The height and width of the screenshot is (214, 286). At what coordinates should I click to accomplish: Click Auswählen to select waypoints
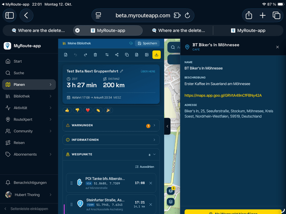coord(145,167)
